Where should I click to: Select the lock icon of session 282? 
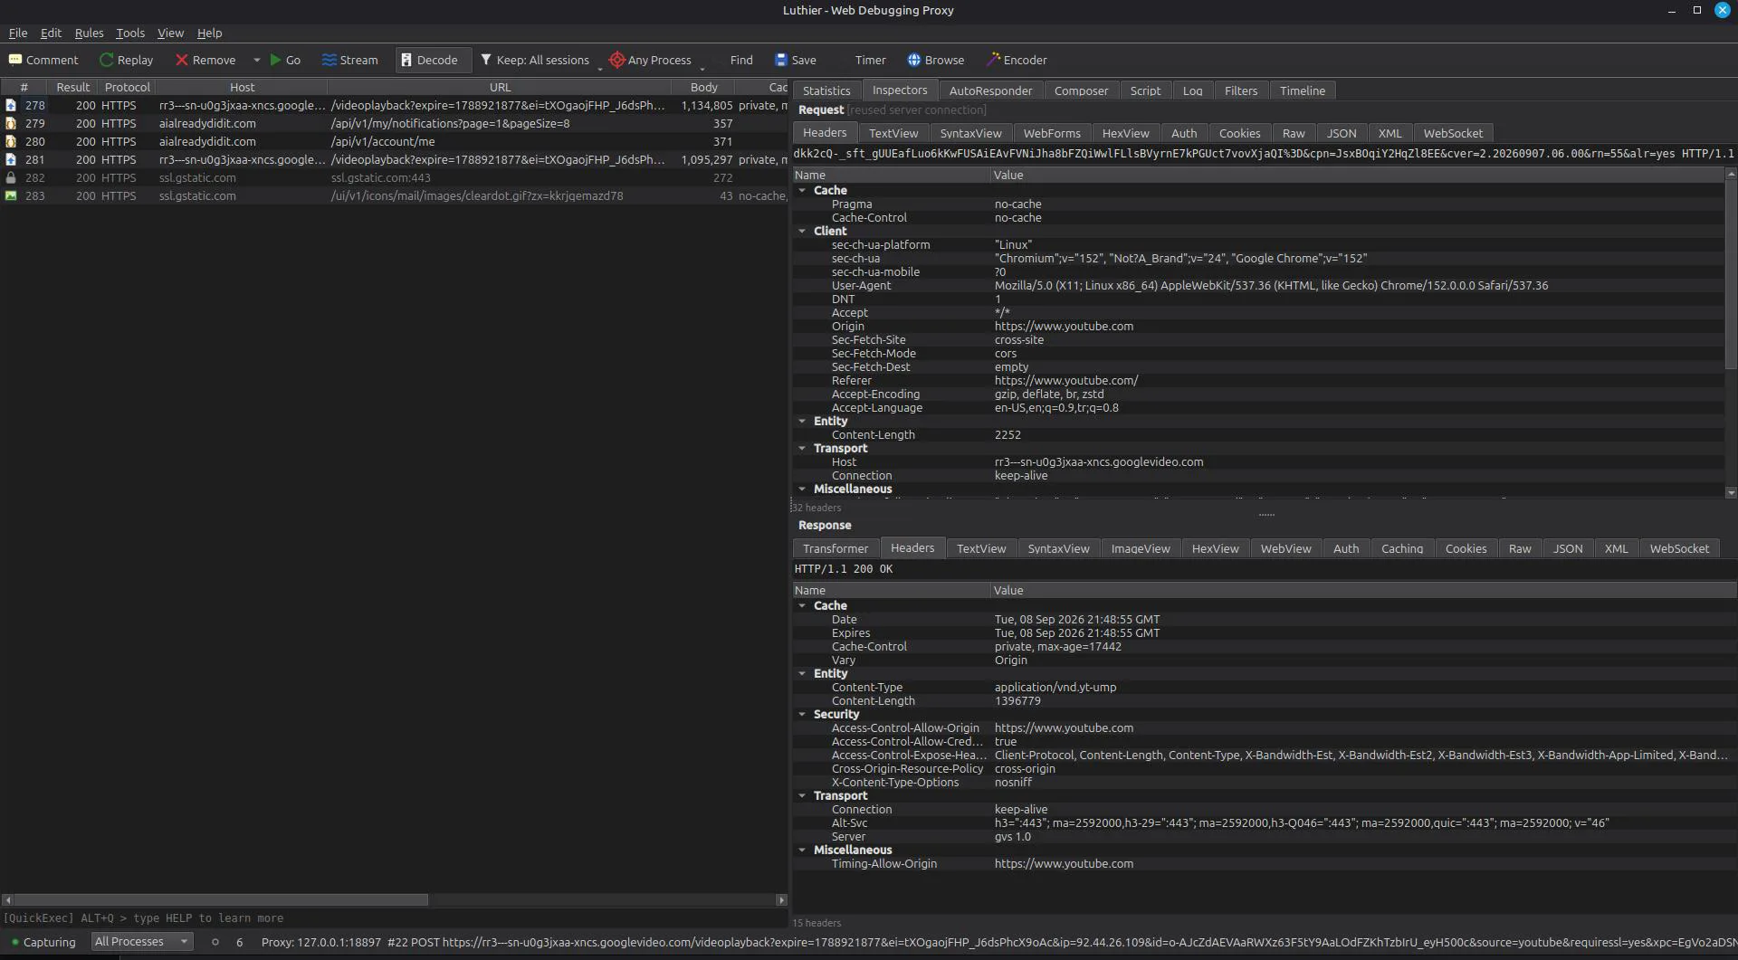pos(11,177)
